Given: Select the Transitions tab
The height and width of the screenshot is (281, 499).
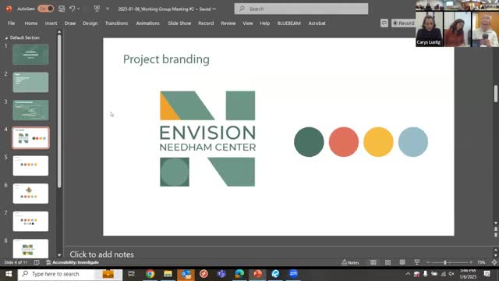Looking at the screenshot, I should (x=116, y=23).
